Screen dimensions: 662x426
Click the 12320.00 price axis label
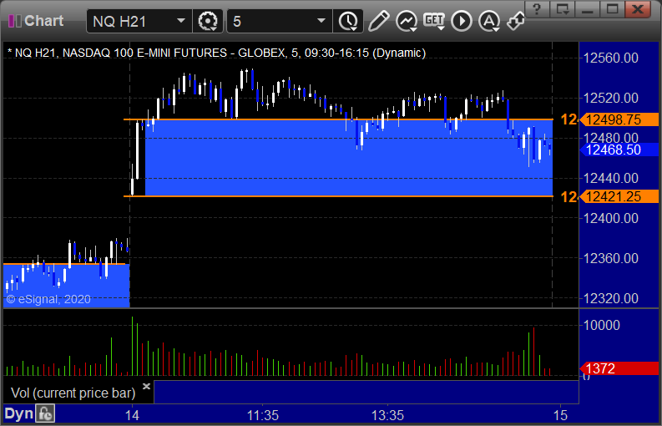pyautogui.click(x=610, y=298)
